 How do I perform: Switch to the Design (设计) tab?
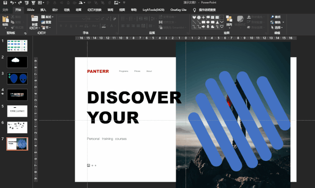55,10
